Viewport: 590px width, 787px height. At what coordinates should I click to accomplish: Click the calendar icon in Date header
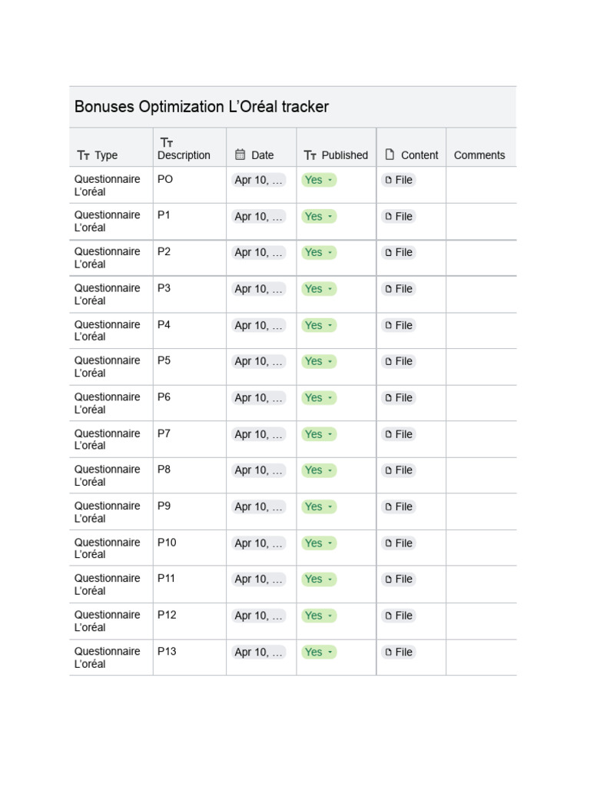(x=240, y=154)
